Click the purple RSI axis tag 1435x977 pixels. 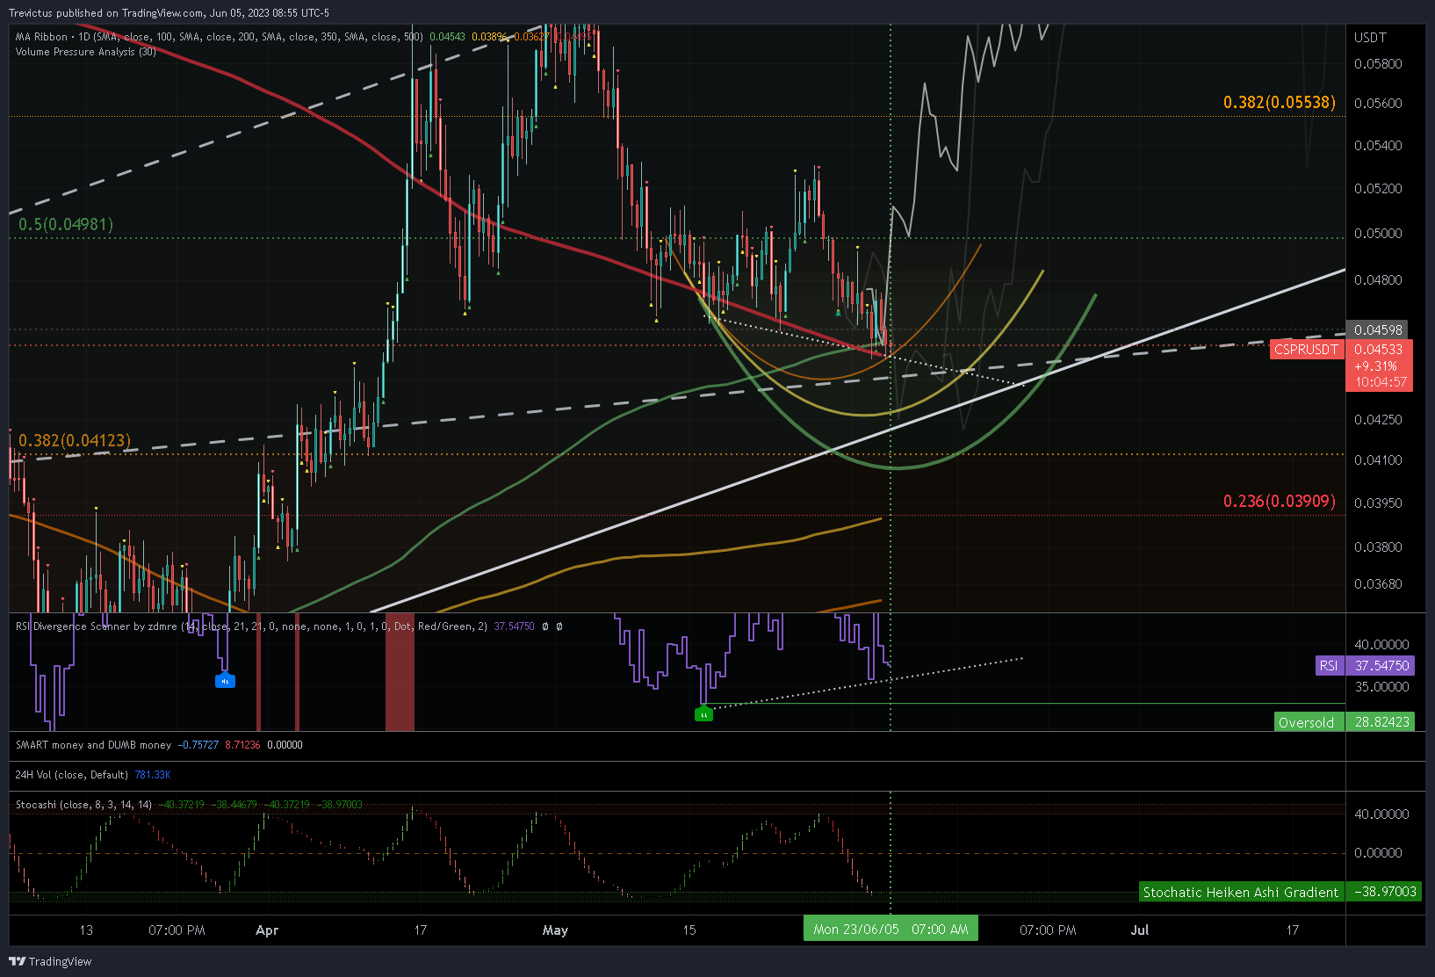pyautogui.click(x=1329, y=665)
